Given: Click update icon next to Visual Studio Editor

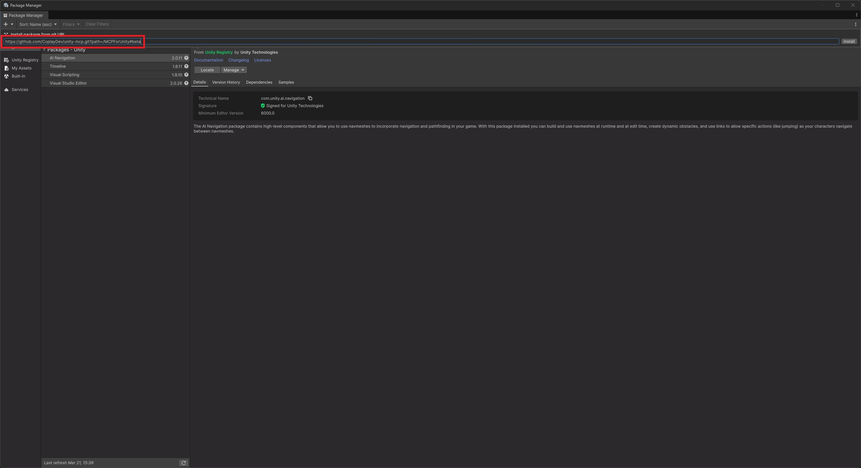Looking at the screenshot, I should [x=186, y=83].
